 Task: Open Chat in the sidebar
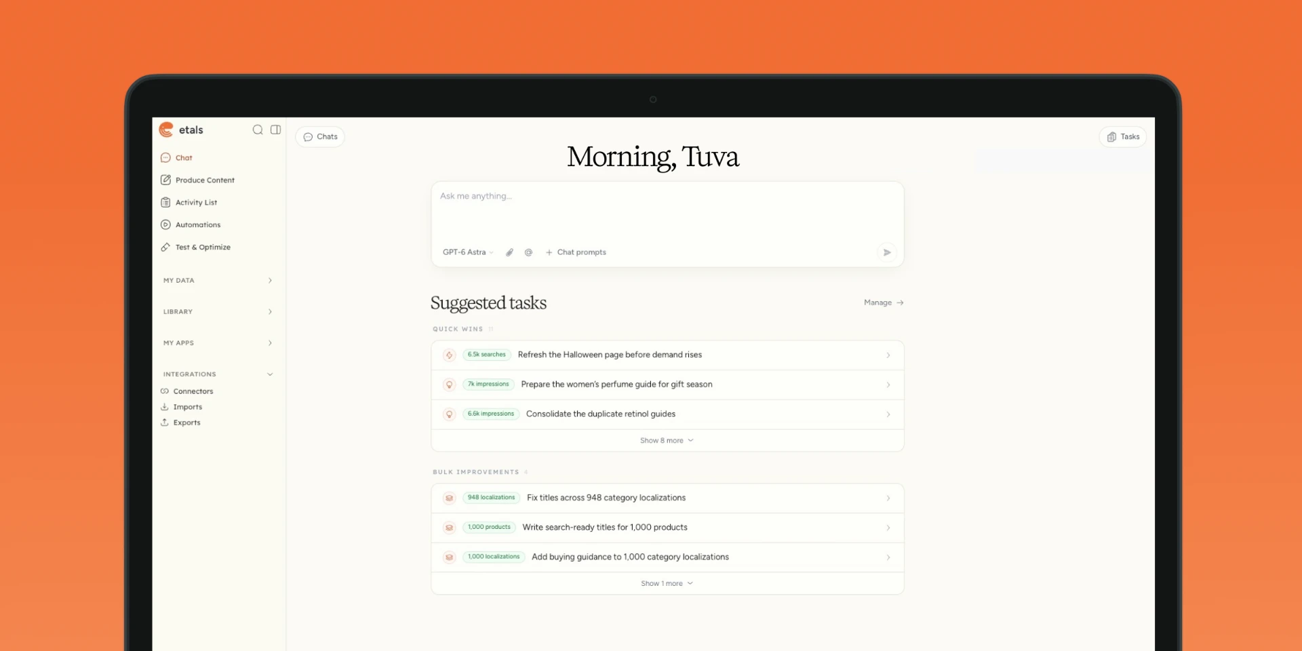176,157
